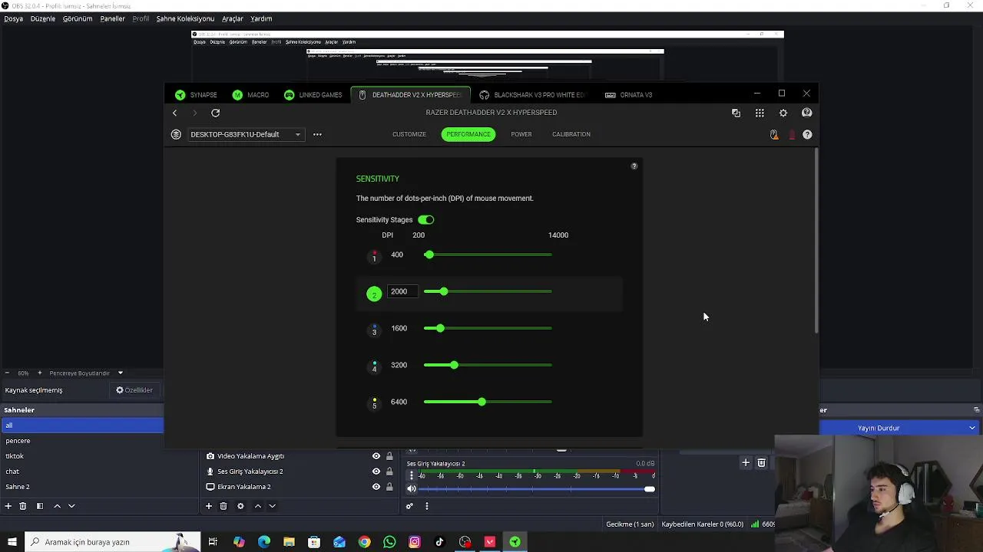The image size is (983, 552).
Task: Open TikTok from the taskbar
Action: [440, 542]
